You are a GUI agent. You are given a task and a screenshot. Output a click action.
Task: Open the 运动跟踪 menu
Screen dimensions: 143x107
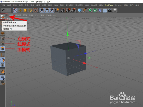(69, 5)
